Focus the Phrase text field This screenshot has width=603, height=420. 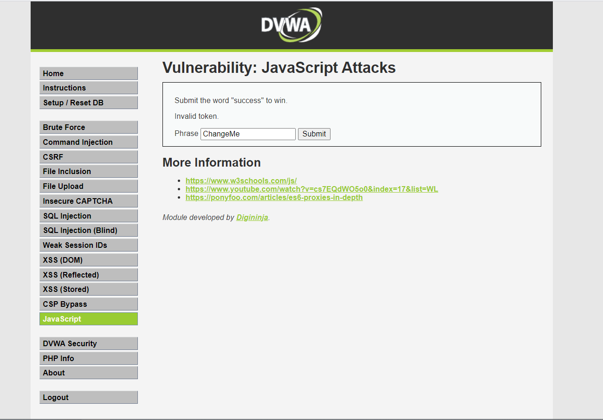pos(248,134)
